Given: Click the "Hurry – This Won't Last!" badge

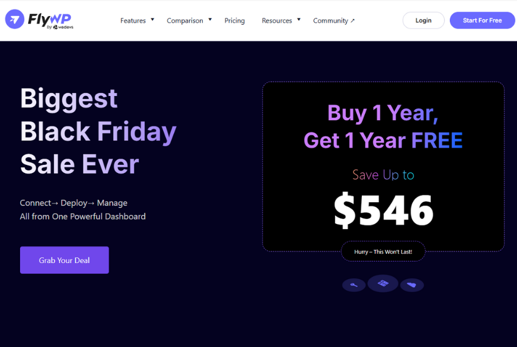Looking at the screenshot, I should point(383,252).
